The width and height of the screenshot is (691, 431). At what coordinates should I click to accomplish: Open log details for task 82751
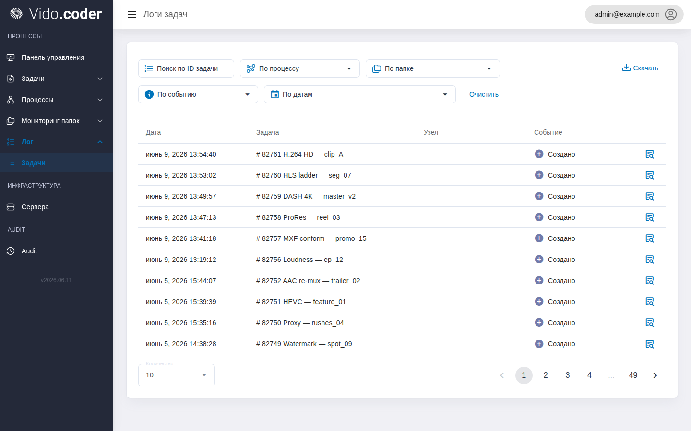coord(650,302)
